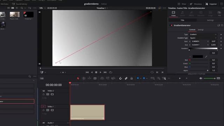Screen dimensions: 224x126
Task: Select the Dynamic Trim Mode tool
Action: point(89,78)
